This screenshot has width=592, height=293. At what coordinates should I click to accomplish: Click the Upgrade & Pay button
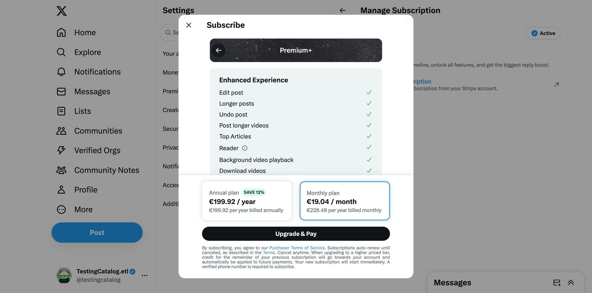[x=295, y=234]
